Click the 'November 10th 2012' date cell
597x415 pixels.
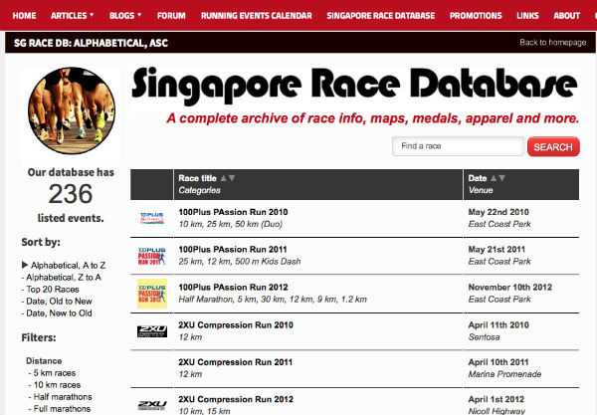pos(509,287)
